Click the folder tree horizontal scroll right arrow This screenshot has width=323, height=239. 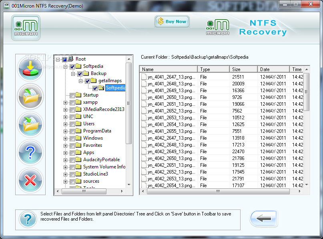pyautogui.click(x=122, y=191)
